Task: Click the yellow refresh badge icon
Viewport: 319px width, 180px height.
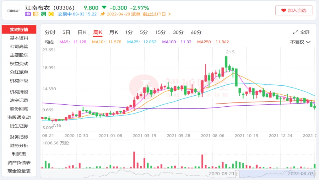Action: 51,14
